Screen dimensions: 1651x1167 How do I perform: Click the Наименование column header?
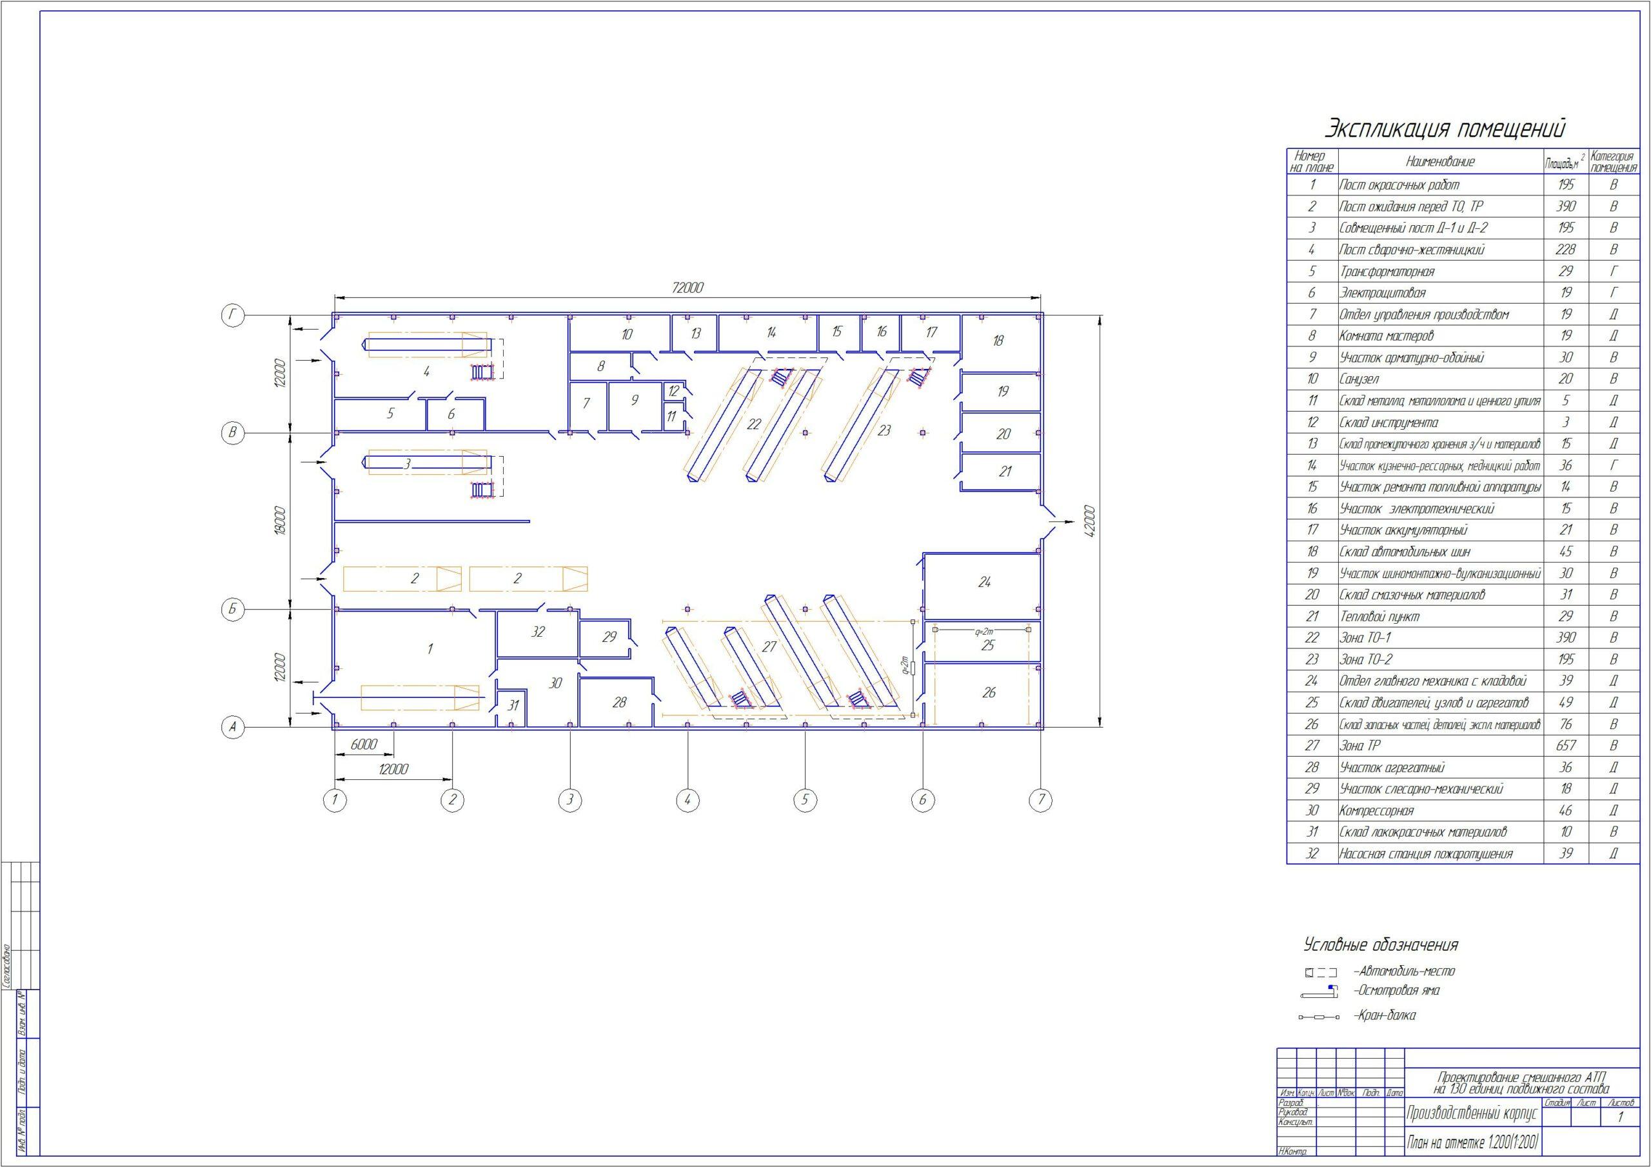[1439, 162]
